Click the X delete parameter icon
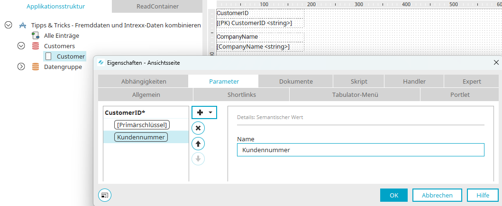This screenshot has height=206, width=502. 198,128
